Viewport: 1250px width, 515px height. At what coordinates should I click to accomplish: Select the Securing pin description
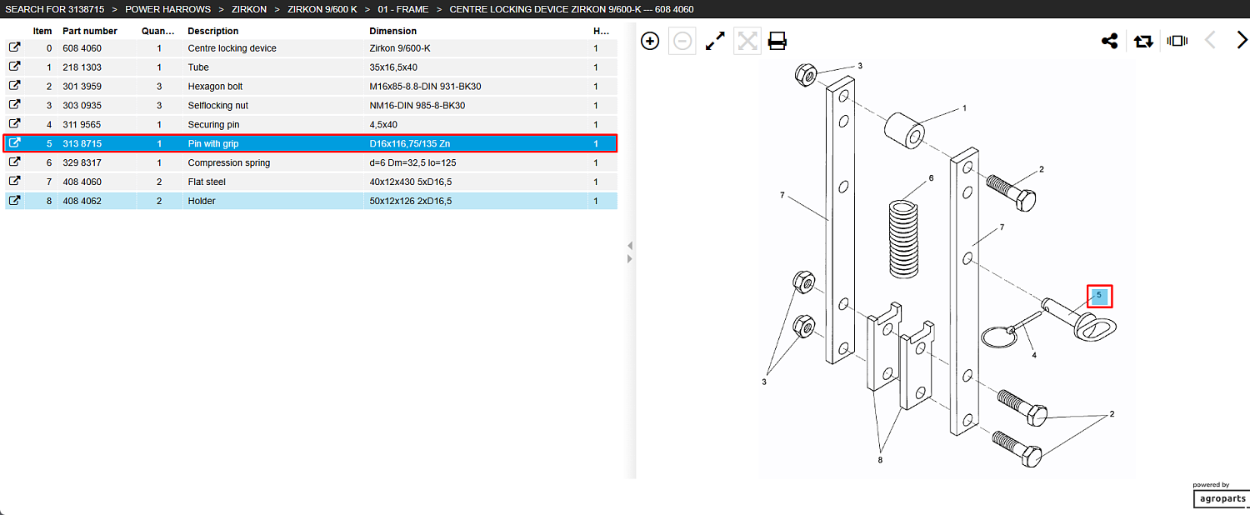click(213, 125)
